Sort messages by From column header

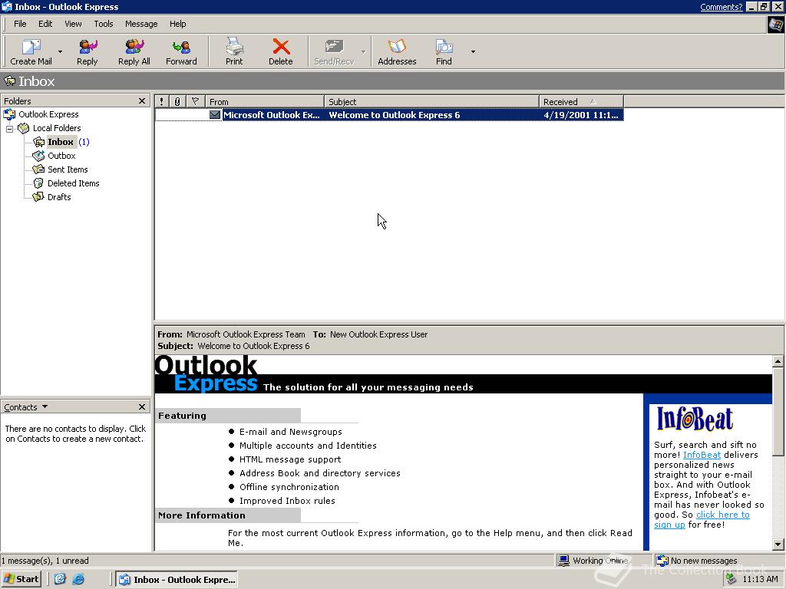pos(265,102)
